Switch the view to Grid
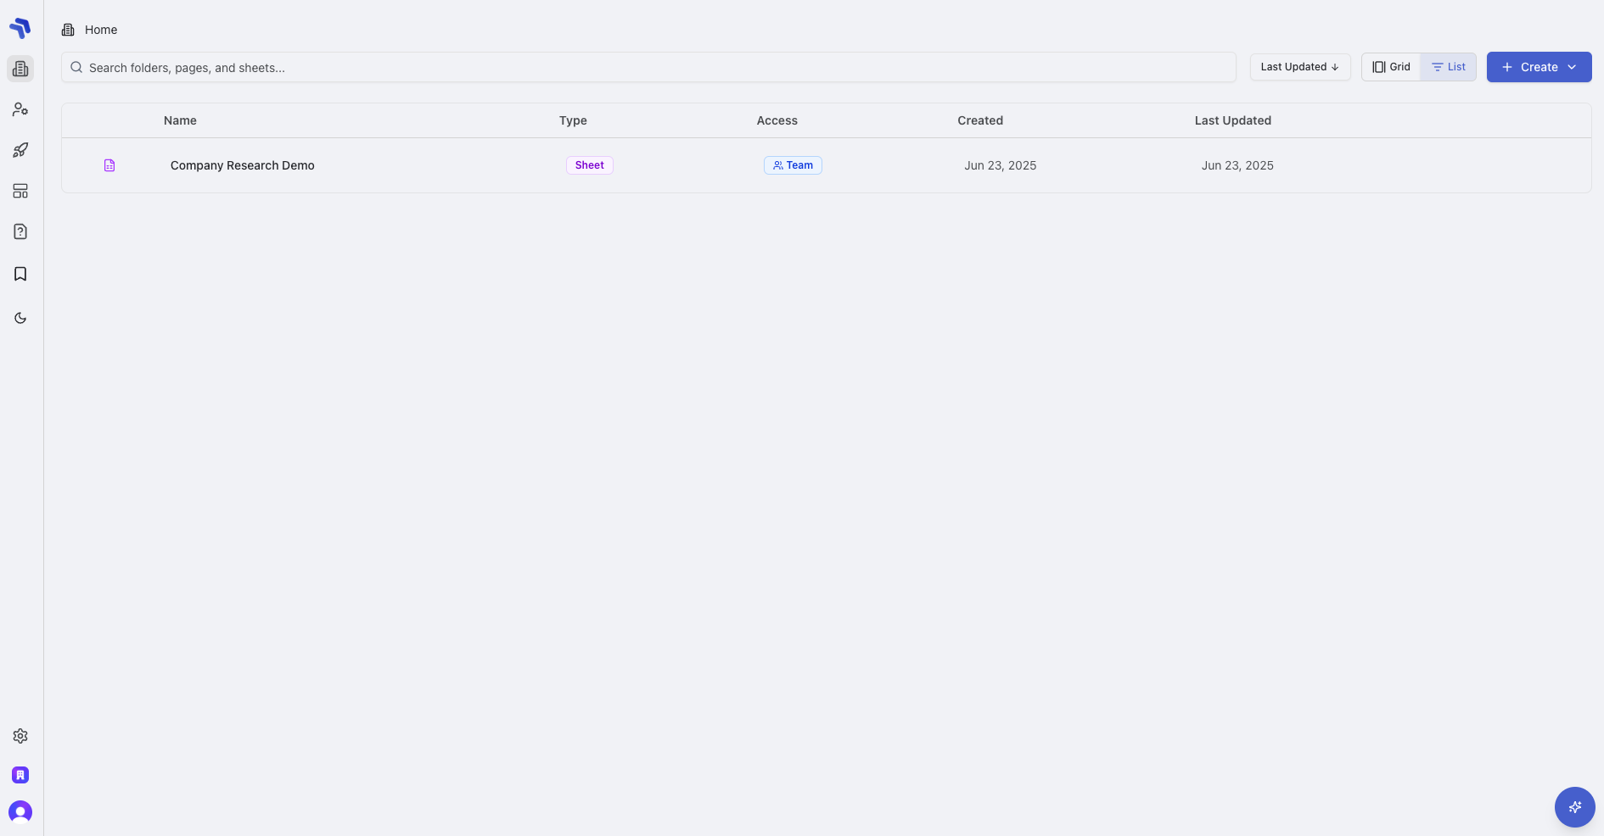 click(x=1391, y=67)
